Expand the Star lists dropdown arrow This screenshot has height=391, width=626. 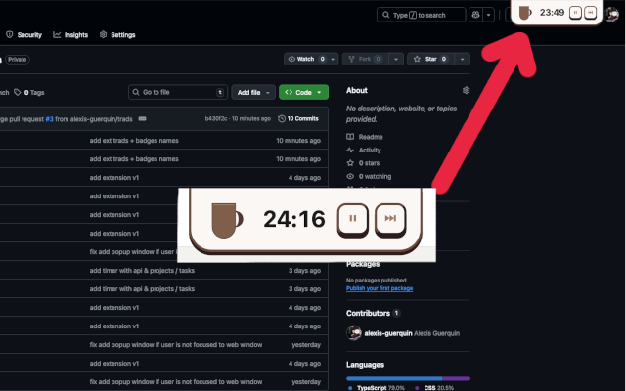coord(462,59)
